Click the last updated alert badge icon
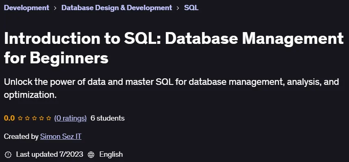Viewport: 349px width, 162px height. point(8,154)
